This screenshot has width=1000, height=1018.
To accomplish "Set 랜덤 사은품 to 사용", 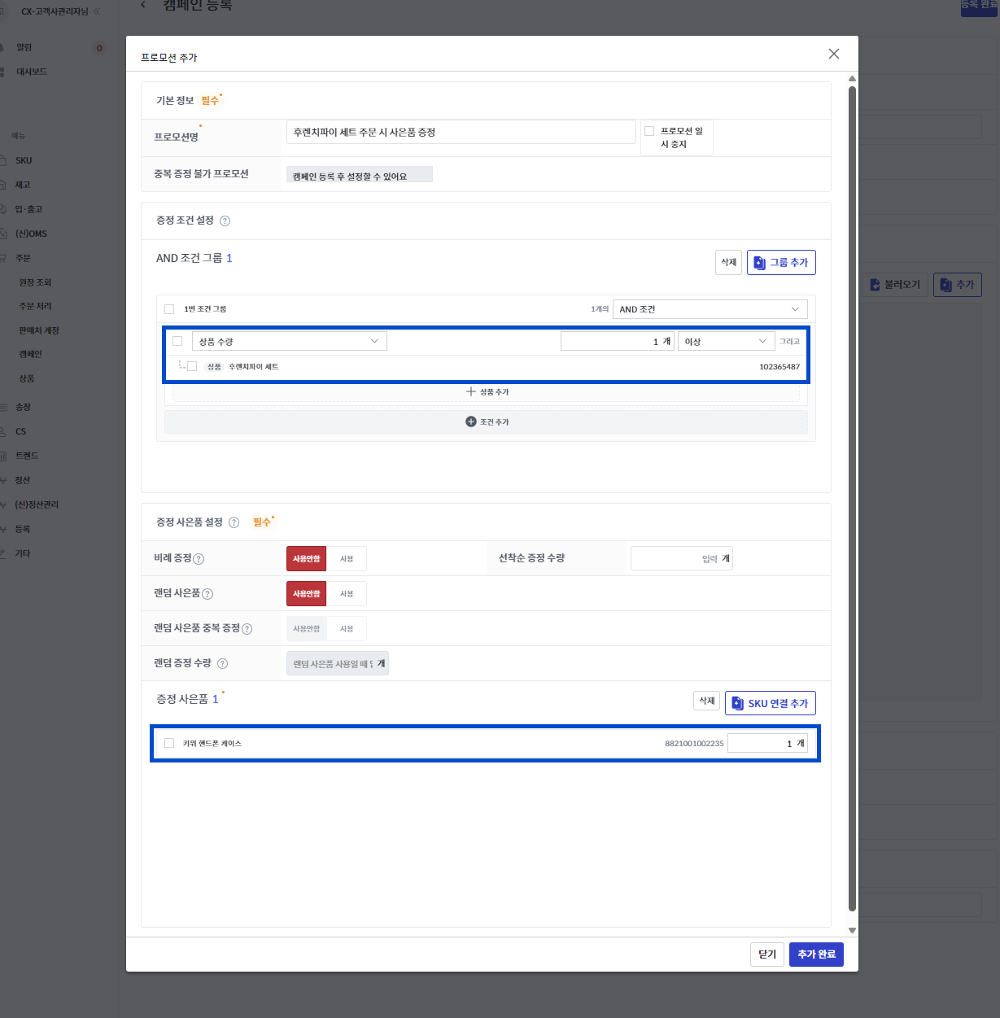I will click(347, 594).
